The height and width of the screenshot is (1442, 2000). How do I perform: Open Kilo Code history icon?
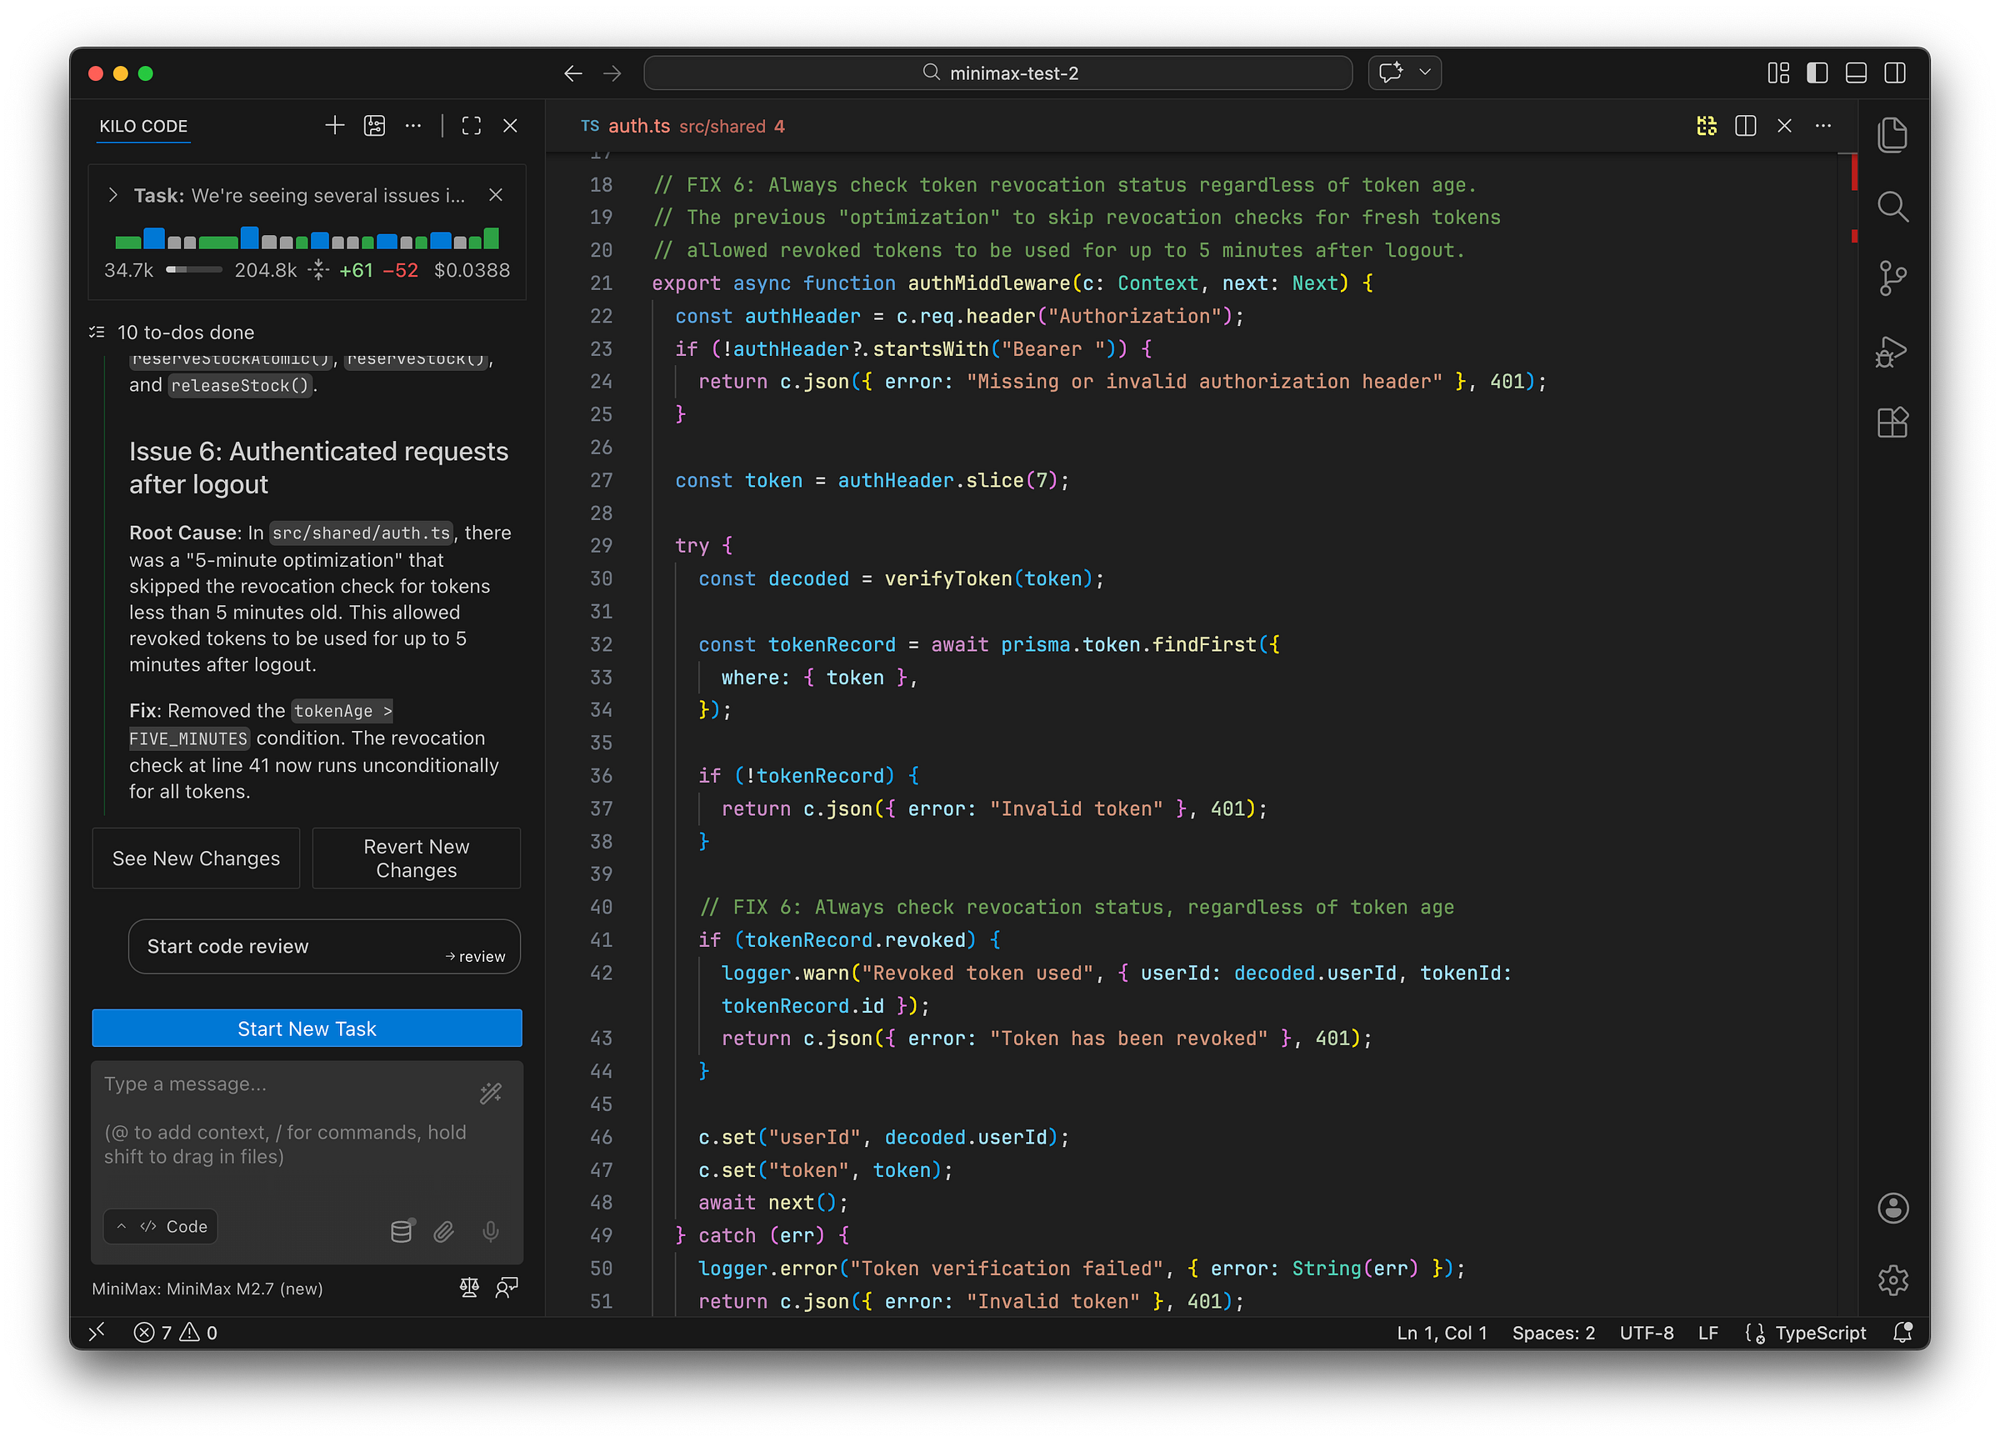374,126
